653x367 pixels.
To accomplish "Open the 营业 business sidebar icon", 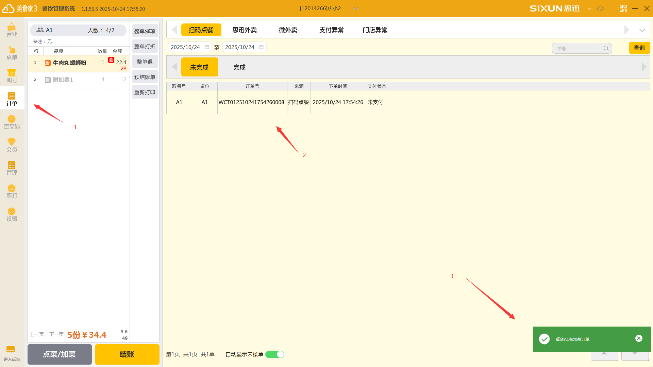I will click(x=12, y=29).
